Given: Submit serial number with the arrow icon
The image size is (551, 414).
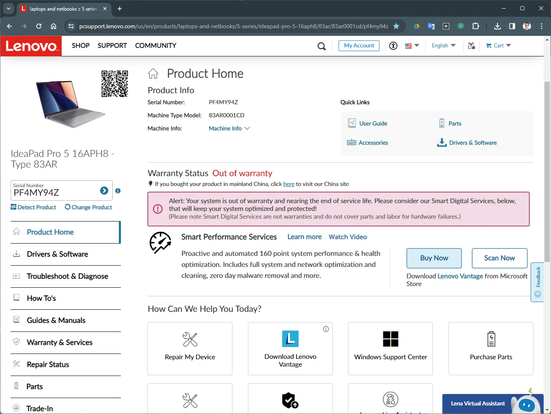Looking at the screenshot, I should [x=104, y=190].
